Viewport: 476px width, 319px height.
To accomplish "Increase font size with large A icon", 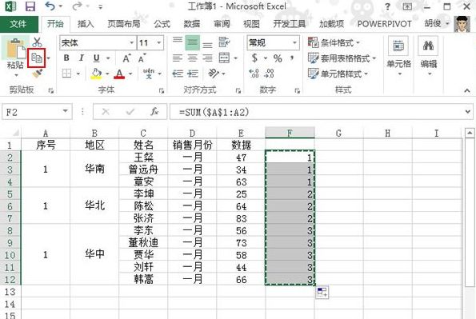I will (x=126, y=58).
